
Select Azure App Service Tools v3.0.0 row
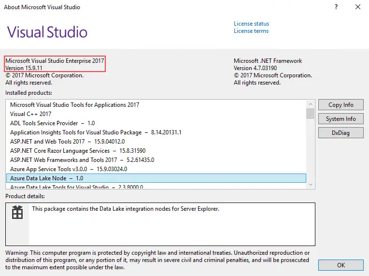point(156,169)
